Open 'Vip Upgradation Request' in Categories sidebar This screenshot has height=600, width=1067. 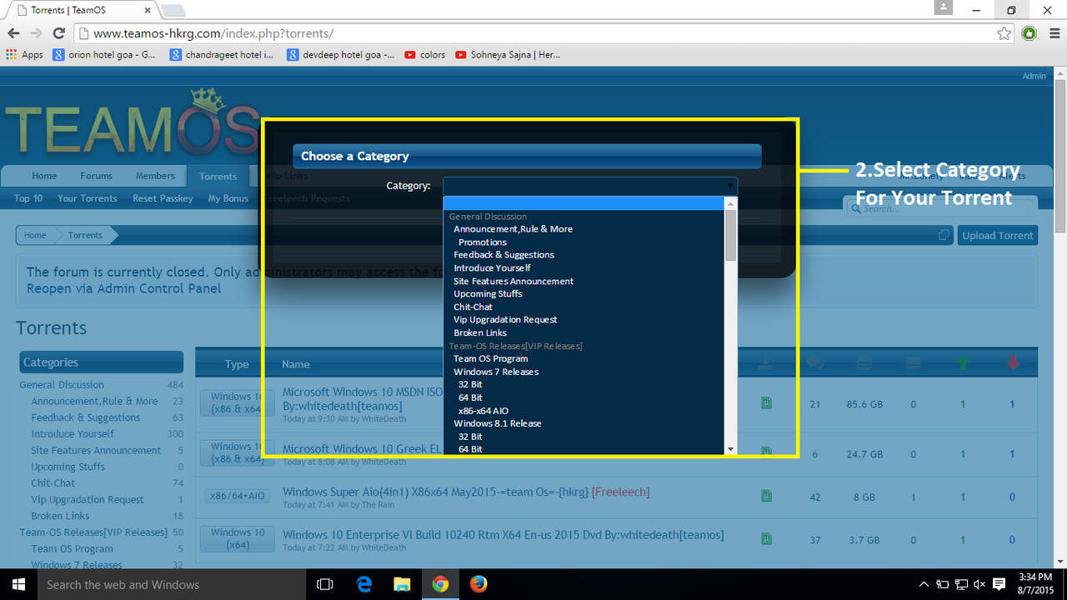click(88, 499)
